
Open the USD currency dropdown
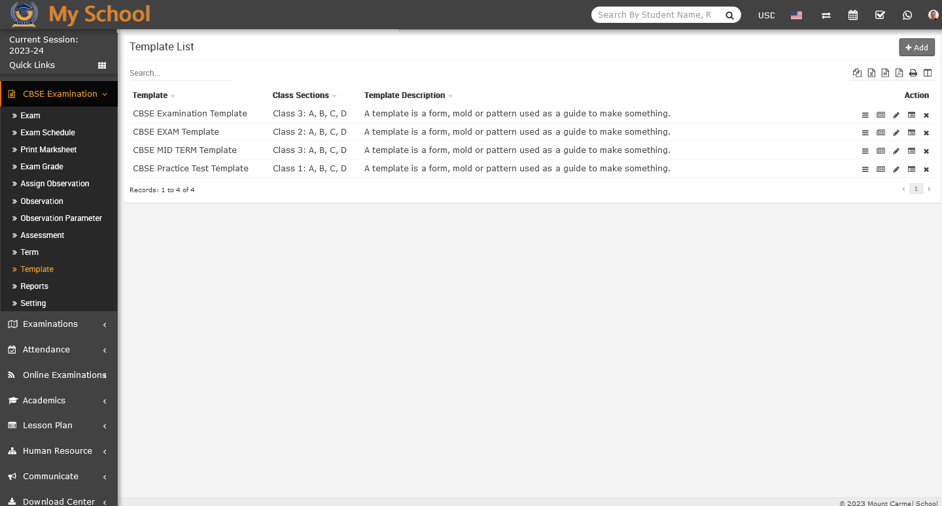[766, 15]
